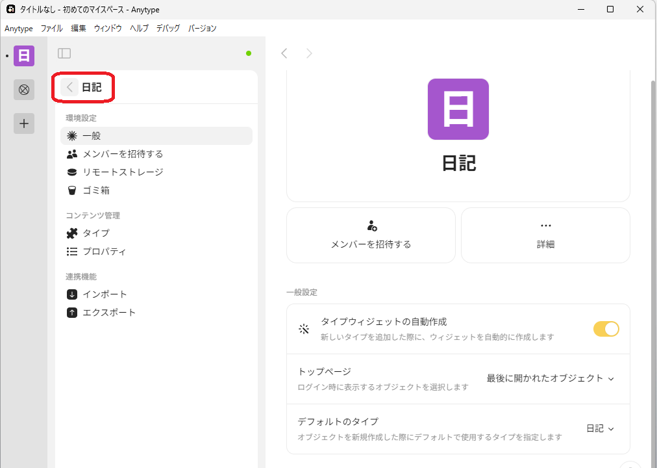Click the トップページ setting label
The image size is (657, 468).
tap(325, 372)
